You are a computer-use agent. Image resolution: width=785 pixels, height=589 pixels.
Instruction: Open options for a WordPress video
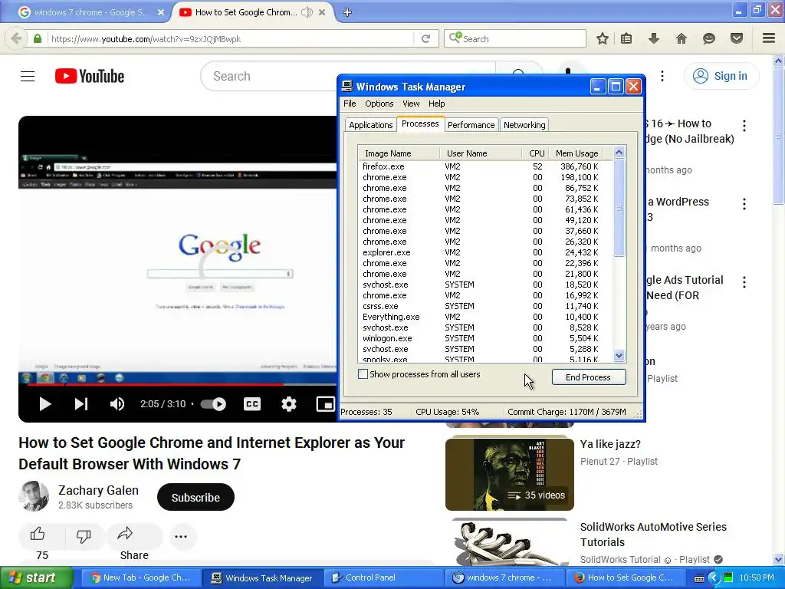coord(744,204)
